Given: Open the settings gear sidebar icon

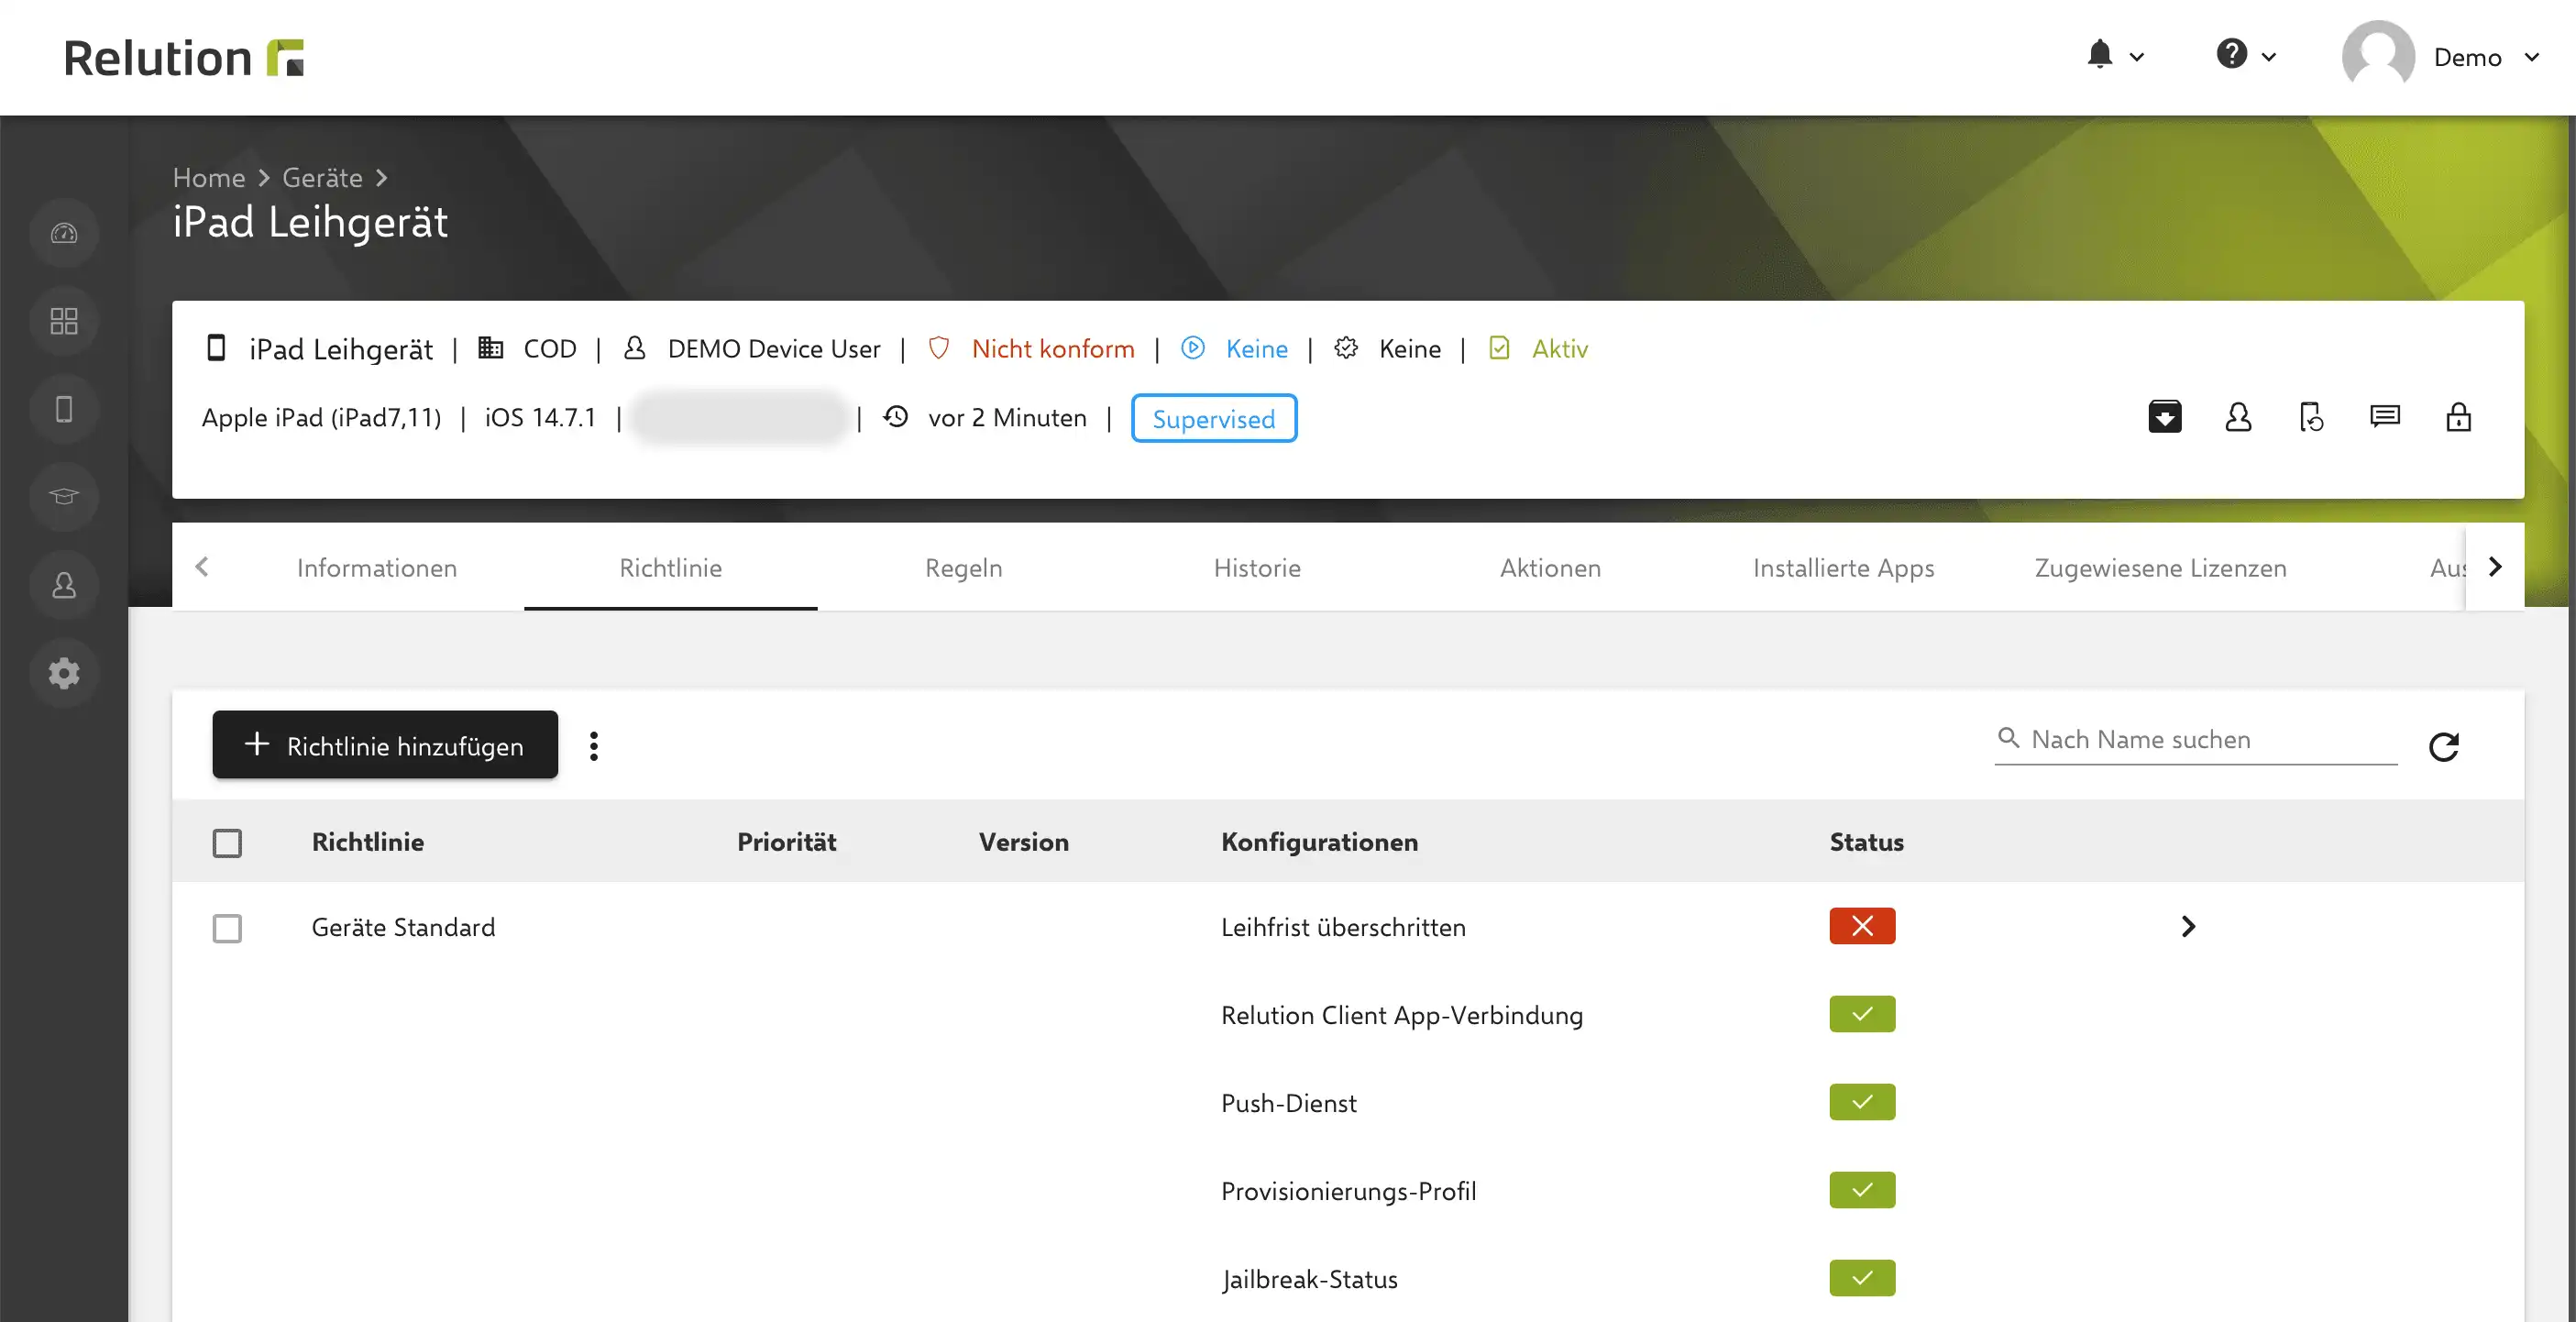Looking at the screenshot, I should tap(64, 673).
